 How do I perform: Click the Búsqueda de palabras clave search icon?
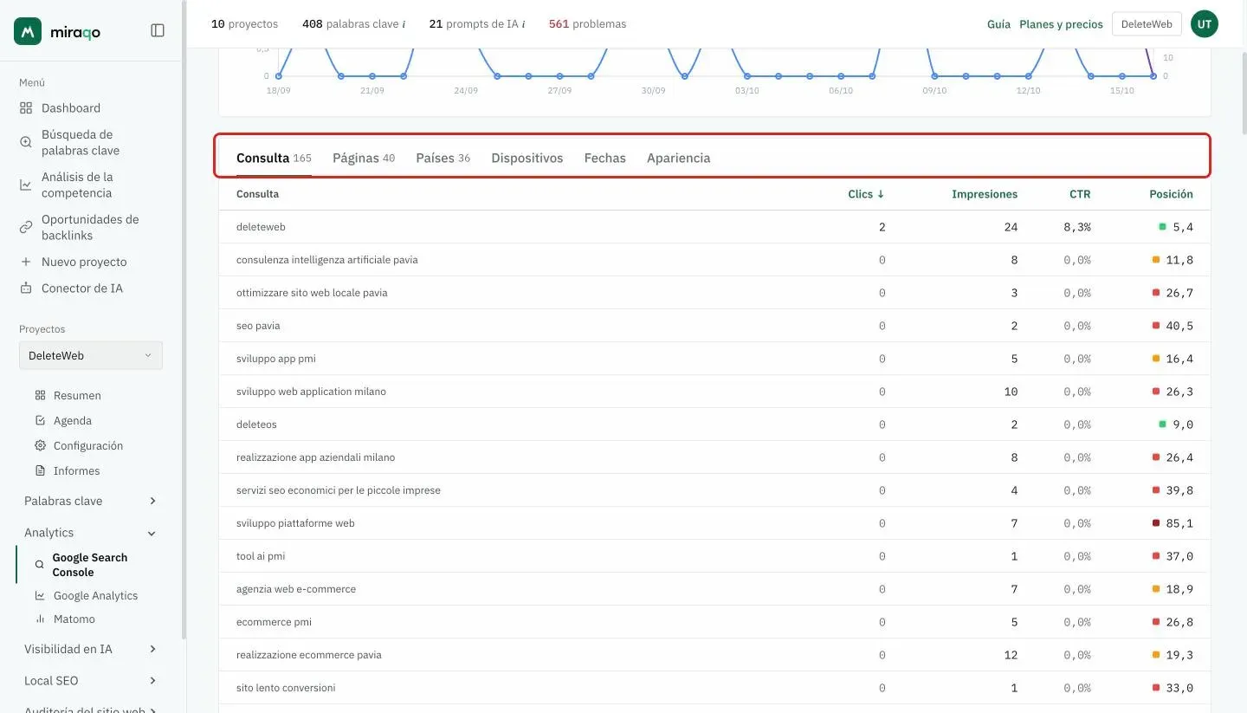point(26,142)
